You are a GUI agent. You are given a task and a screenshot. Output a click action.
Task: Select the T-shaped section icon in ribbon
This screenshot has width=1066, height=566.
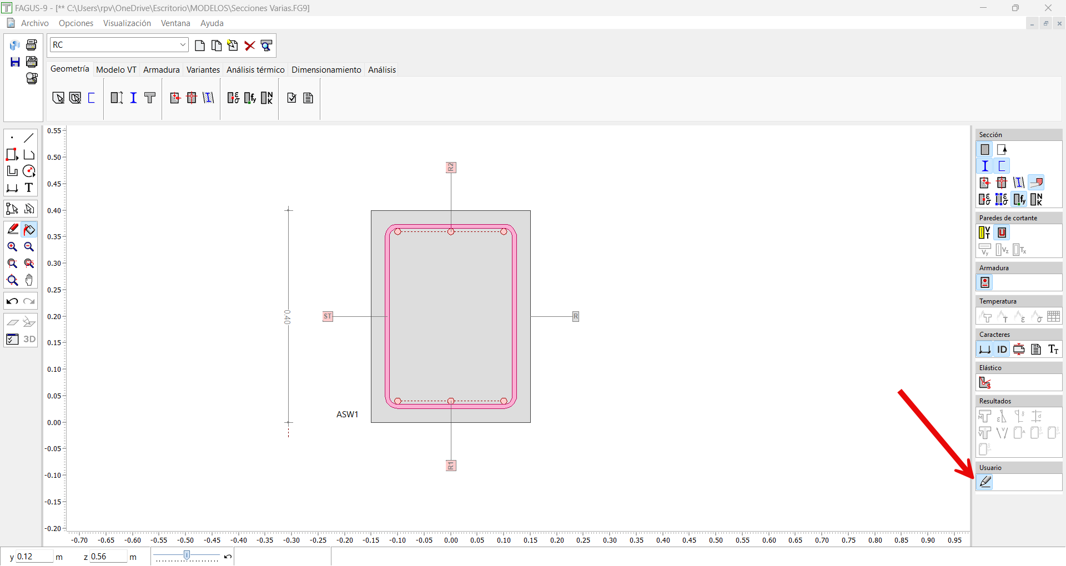(150, 98)
